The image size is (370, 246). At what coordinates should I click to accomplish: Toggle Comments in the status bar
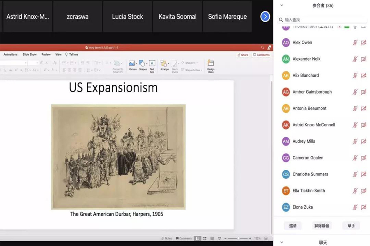(x=184, y=239)
